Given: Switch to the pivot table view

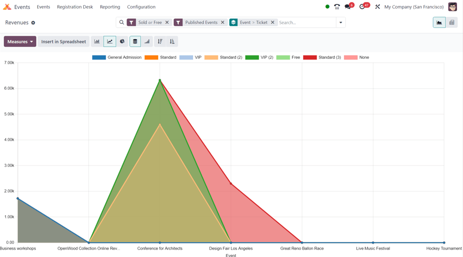Looking at the screenshot, I should [452, 22].
